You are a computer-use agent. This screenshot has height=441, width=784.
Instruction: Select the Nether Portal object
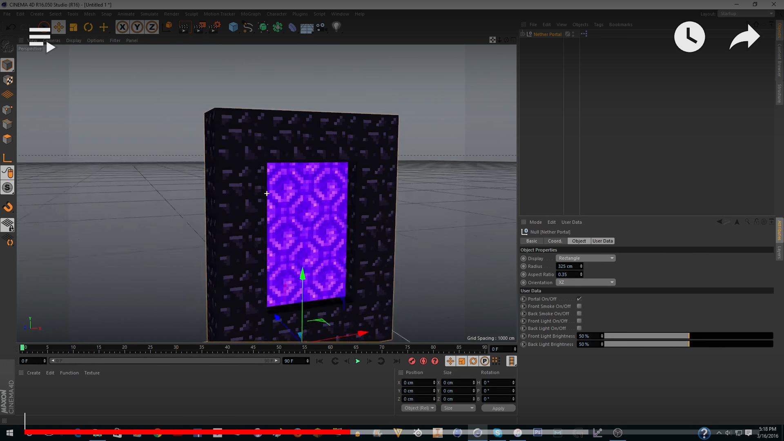(x=547, y=34)
